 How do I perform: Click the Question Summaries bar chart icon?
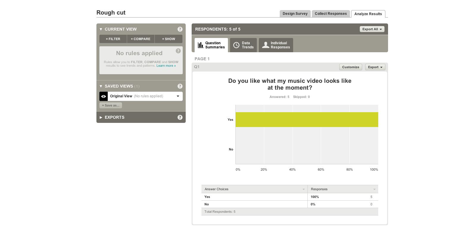[x=201, y=45]
